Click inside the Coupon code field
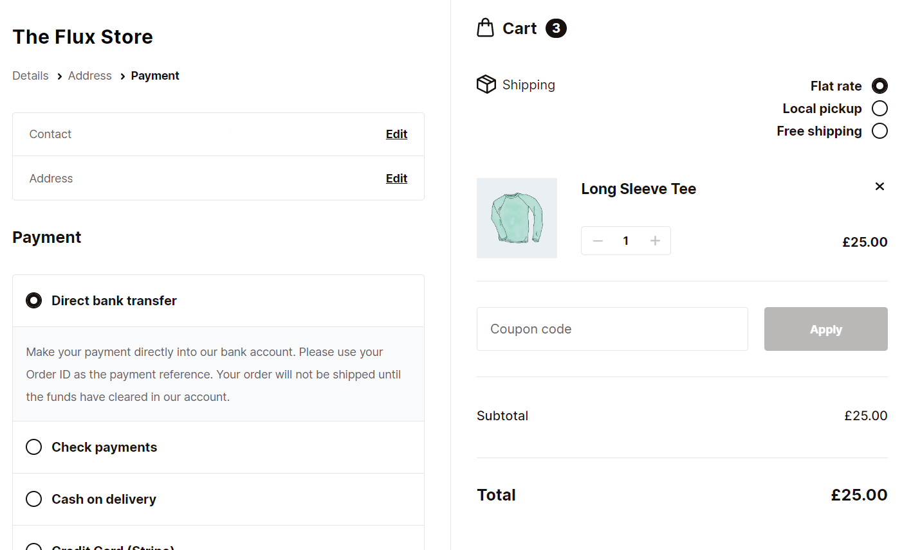The width and height of the screenshot is (911, 550). [612, 328]
